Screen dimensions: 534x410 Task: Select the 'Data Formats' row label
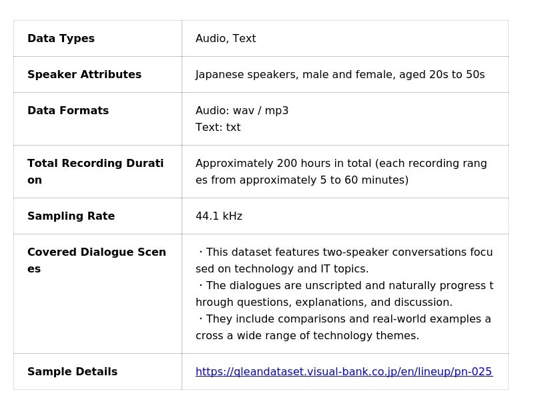click(x=68, y=111)
